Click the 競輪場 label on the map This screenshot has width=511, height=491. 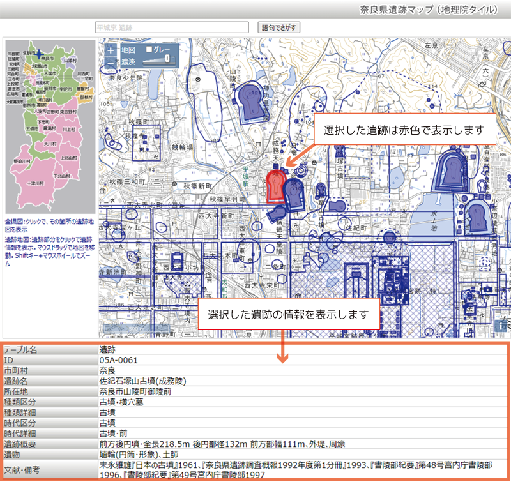coord(183,147)
